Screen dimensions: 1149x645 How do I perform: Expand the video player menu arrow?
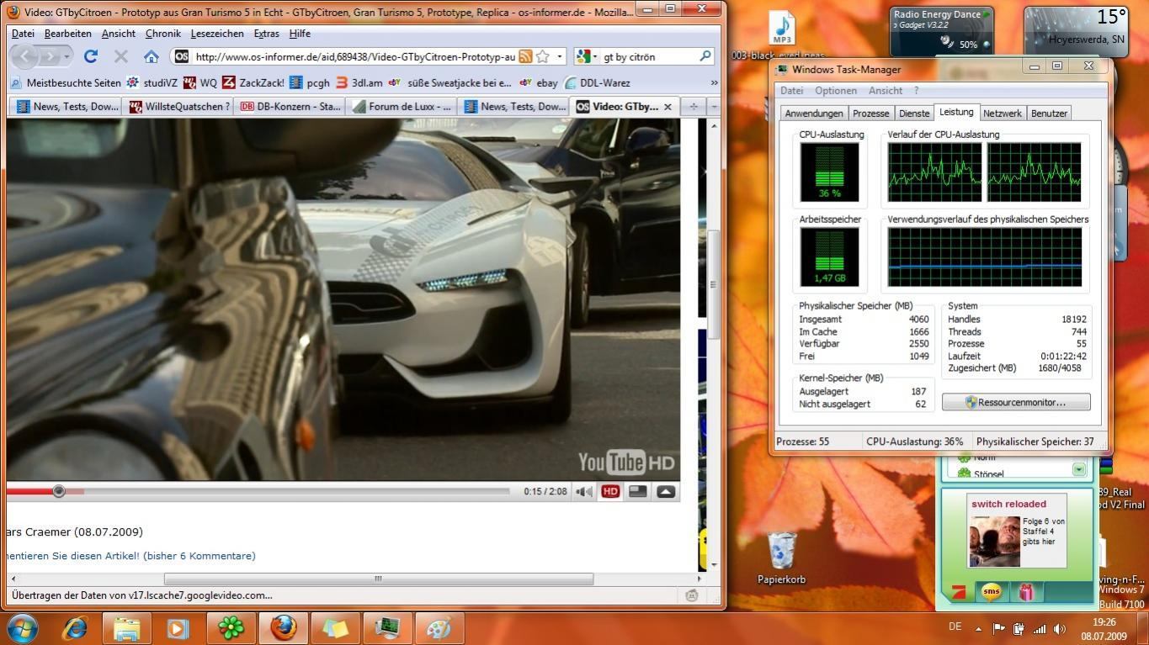pos(666,492)
